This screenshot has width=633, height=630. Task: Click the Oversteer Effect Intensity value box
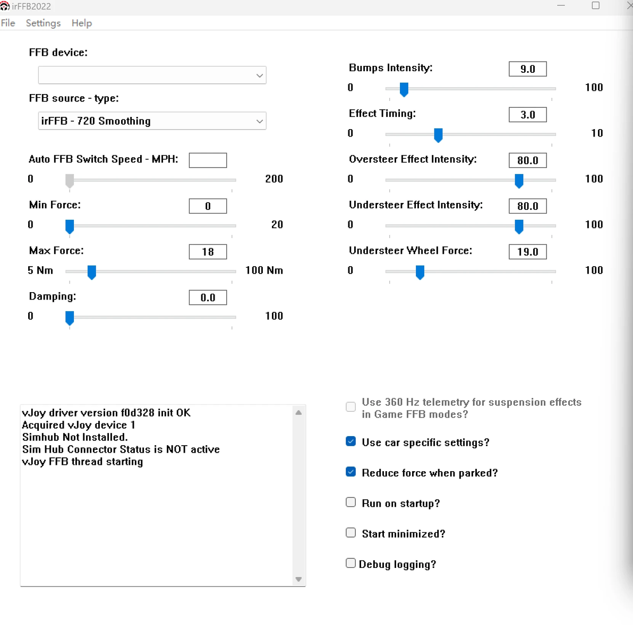pos(527,160)
